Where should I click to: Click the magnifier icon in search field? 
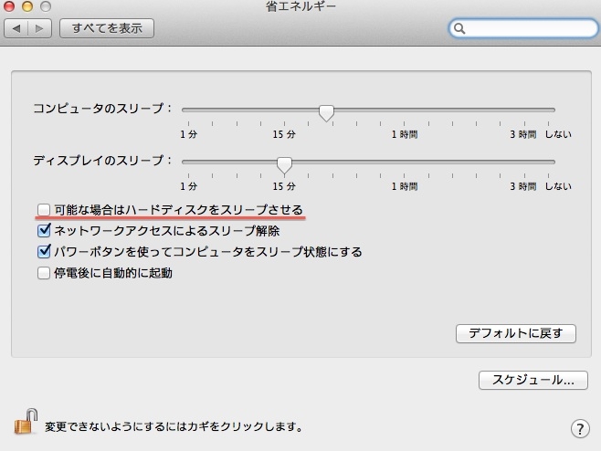click(x=459, y=28)
